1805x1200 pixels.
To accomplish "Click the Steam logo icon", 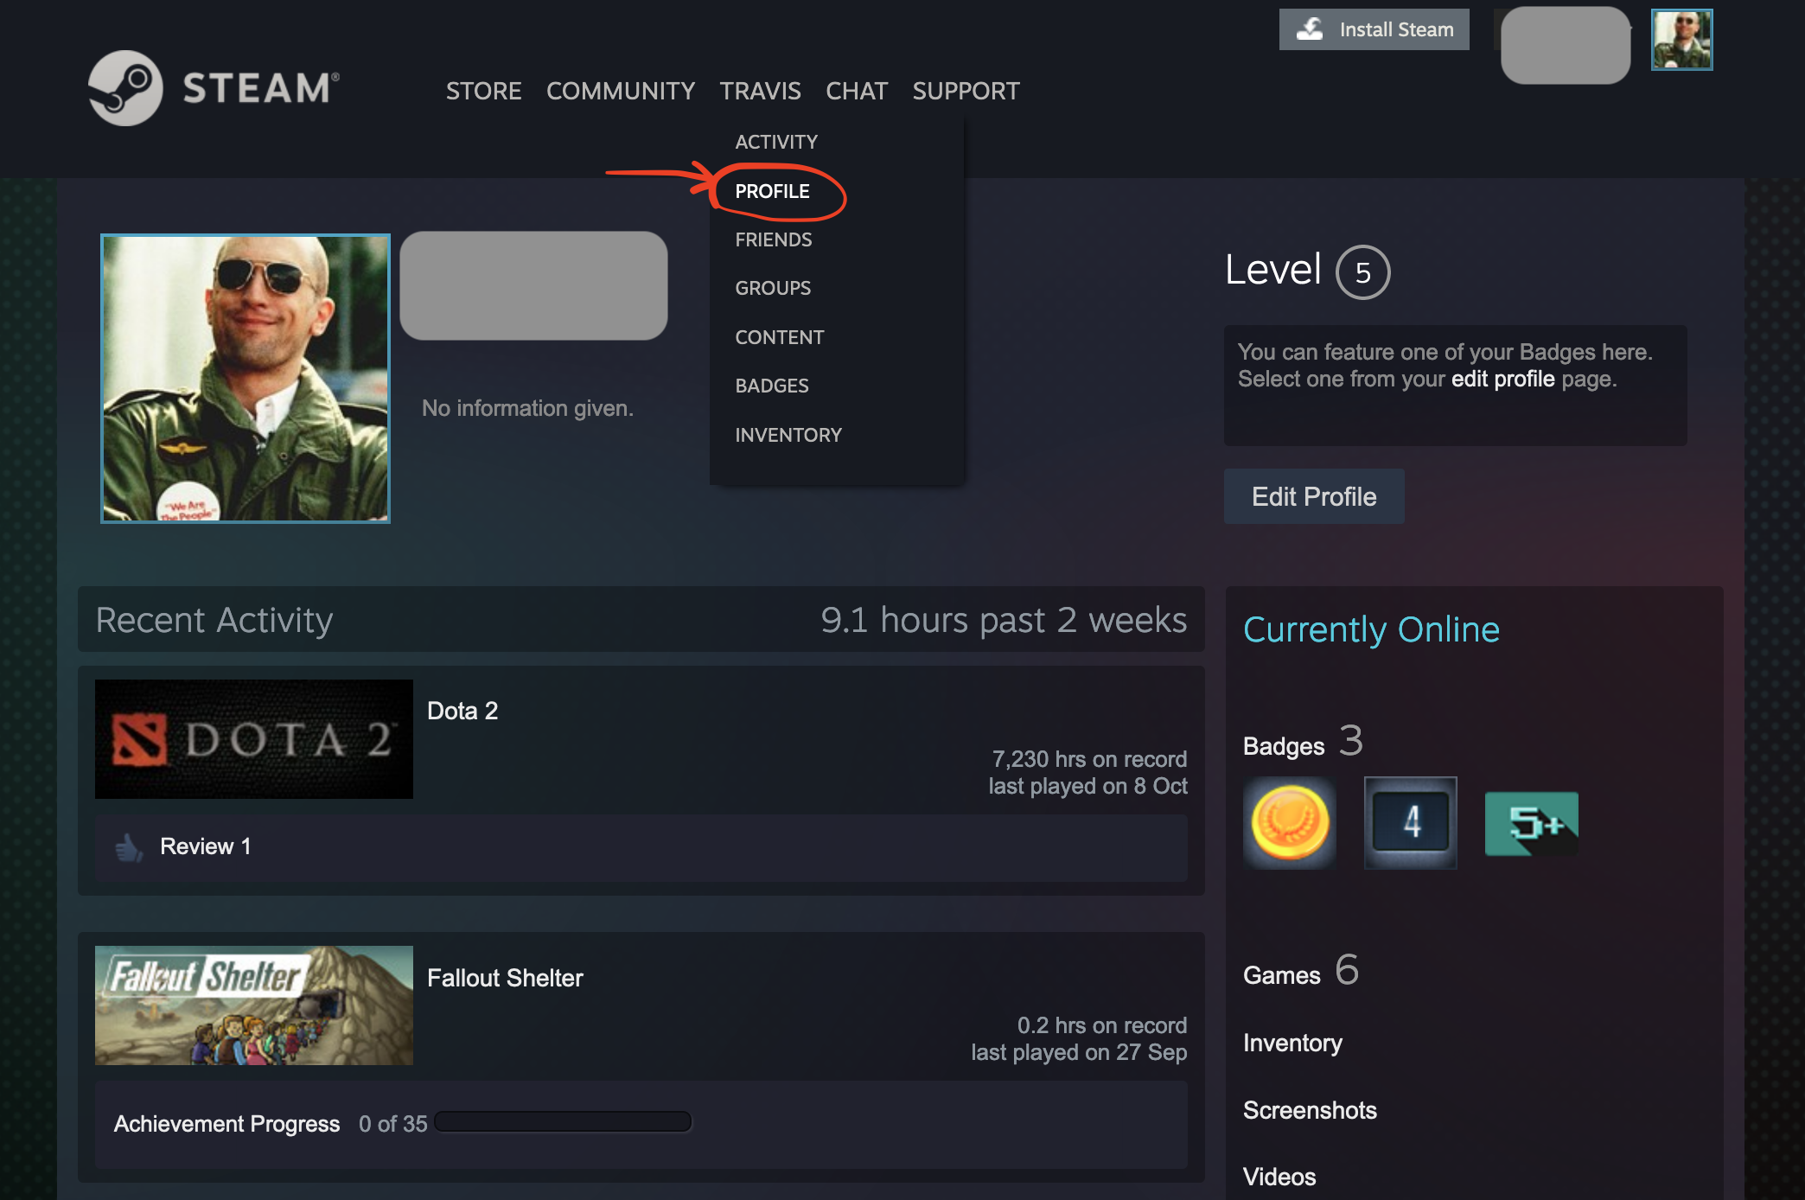I will [126, 88].
